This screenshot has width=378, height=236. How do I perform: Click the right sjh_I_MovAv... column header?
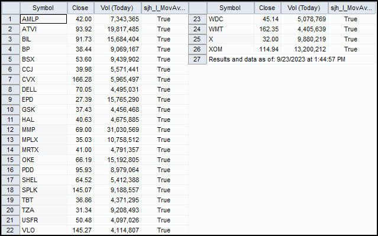tap(351, 8)
